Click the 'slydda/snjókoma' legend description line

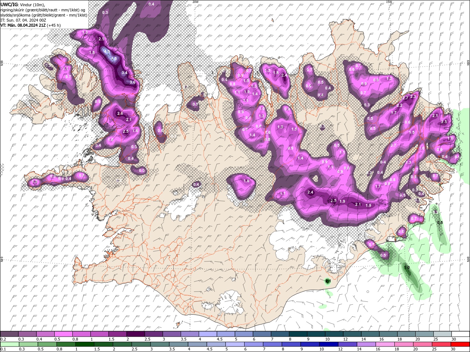pyautogui.click(x=44, y=15)
